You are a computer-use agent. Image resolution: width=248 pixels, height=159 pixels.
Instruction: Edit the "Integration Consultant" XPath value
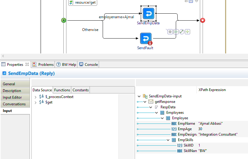218,134
